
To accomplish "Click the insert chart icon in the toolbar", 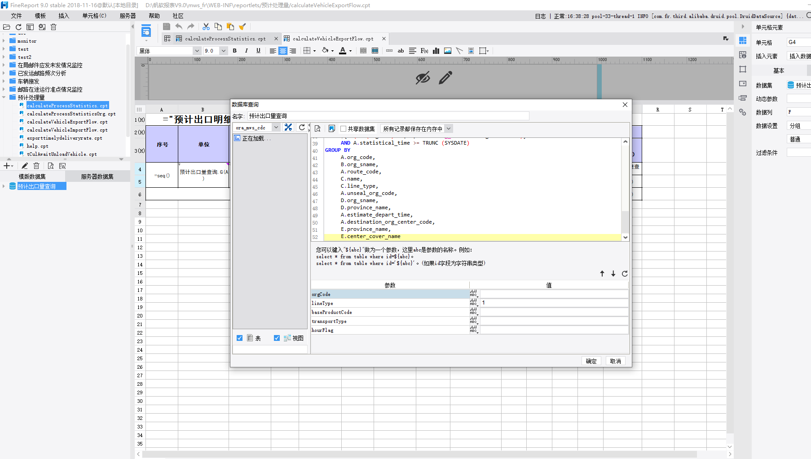I will pyautogui.click(x=436, y=51).
